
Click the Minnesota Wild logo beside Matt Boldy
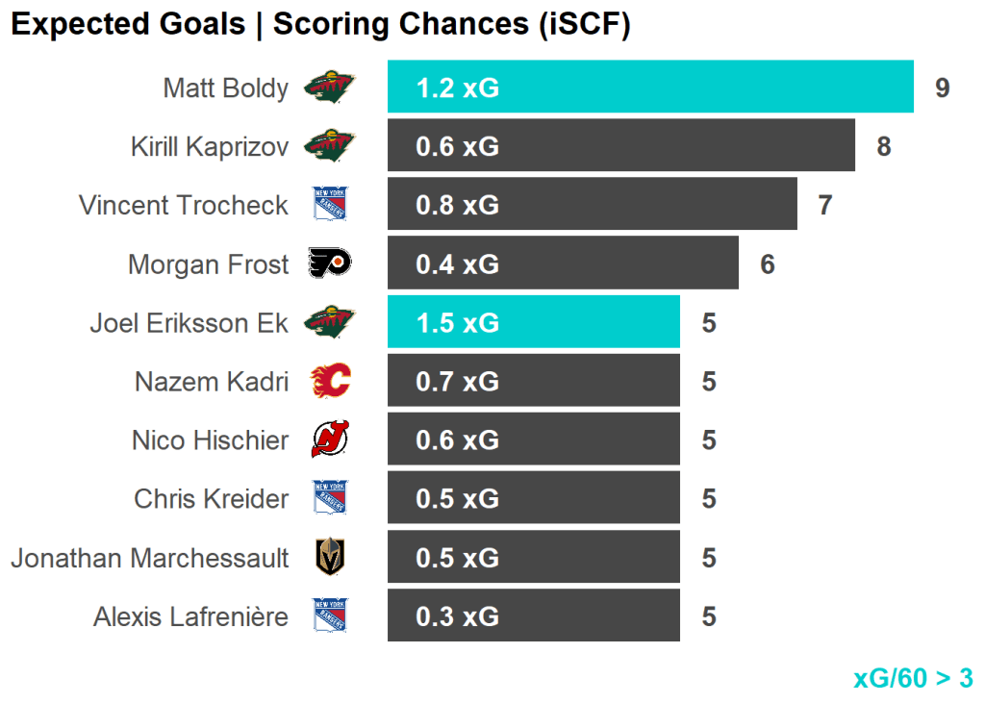pos(329,88)
